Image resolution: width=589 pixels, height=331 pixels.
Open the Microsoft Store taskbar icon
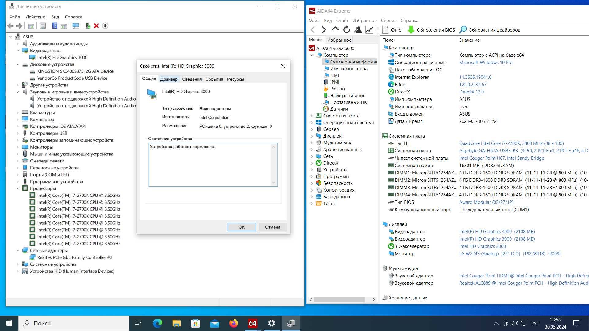click(x=195, y=323)
